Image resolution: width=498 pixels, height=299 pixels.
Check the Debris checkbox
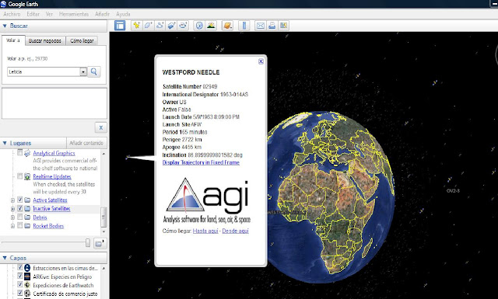(19, 217)
